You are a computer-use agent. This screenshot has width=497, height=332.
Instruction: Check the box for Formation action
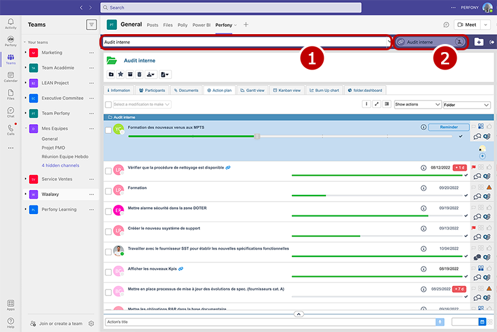tap(108, 191)
